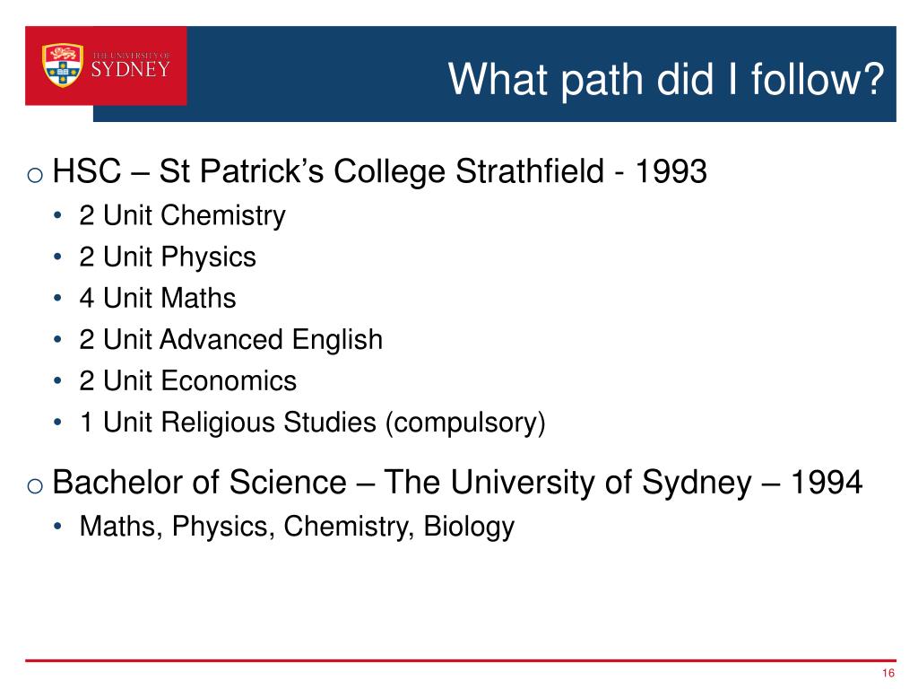Select the "2 Unit Advanced English" text
918x689 pixels.
coord(230,340)
